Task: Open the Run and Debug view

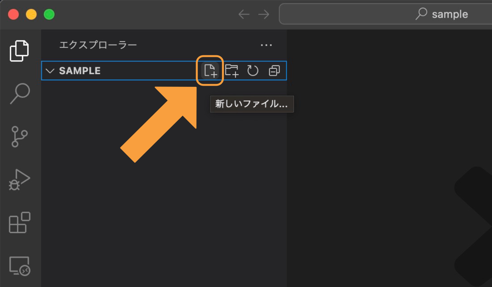Action: 19,180
